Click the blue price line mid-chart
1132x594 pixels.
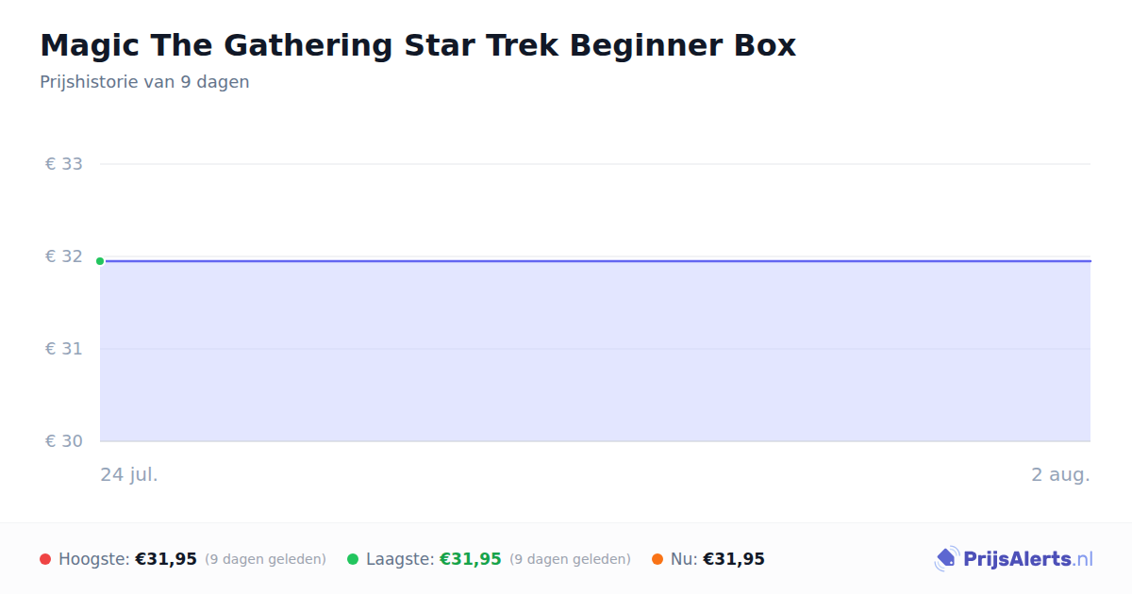coord(595,261)
